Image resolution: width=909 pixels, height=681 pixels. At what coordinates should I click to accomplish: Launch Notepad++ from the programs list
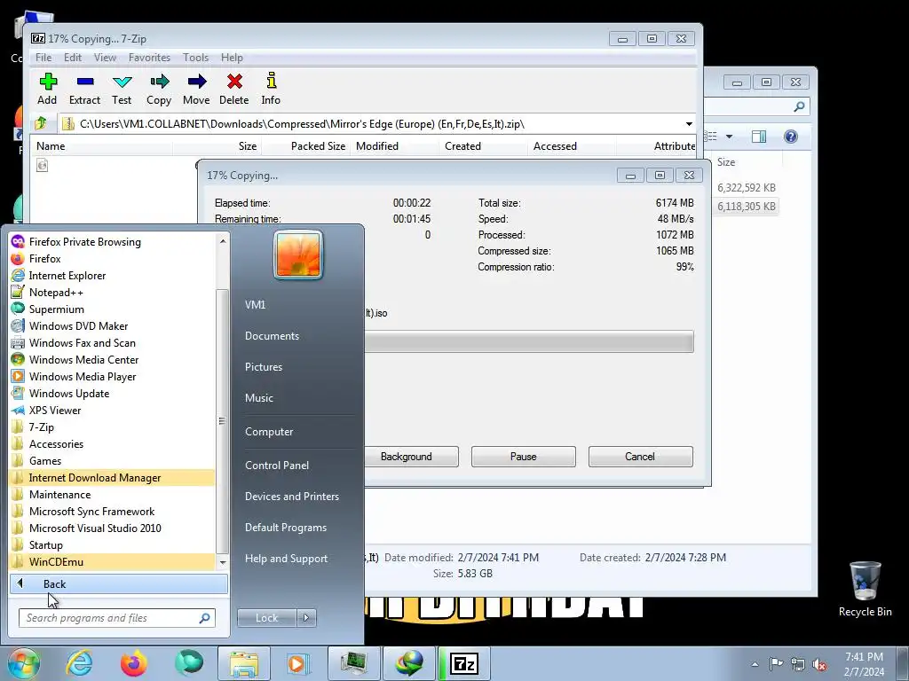coord(56,292)
